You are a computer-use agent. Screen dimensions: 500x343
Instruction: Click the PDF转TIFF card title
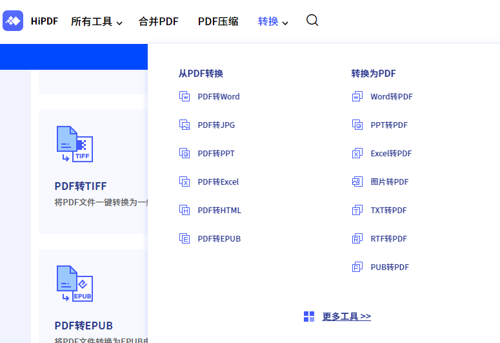click(81, 186)
